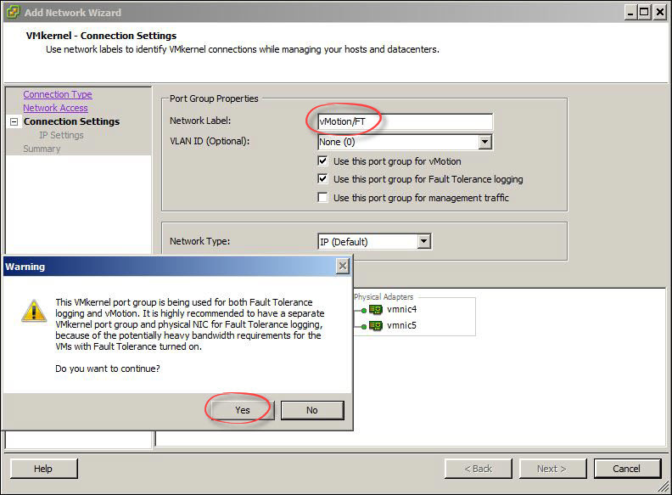Click the 'Do you want to continue?' text
Image resolution: width=672 pixels, height=495 pixels.
pos(108,368)
